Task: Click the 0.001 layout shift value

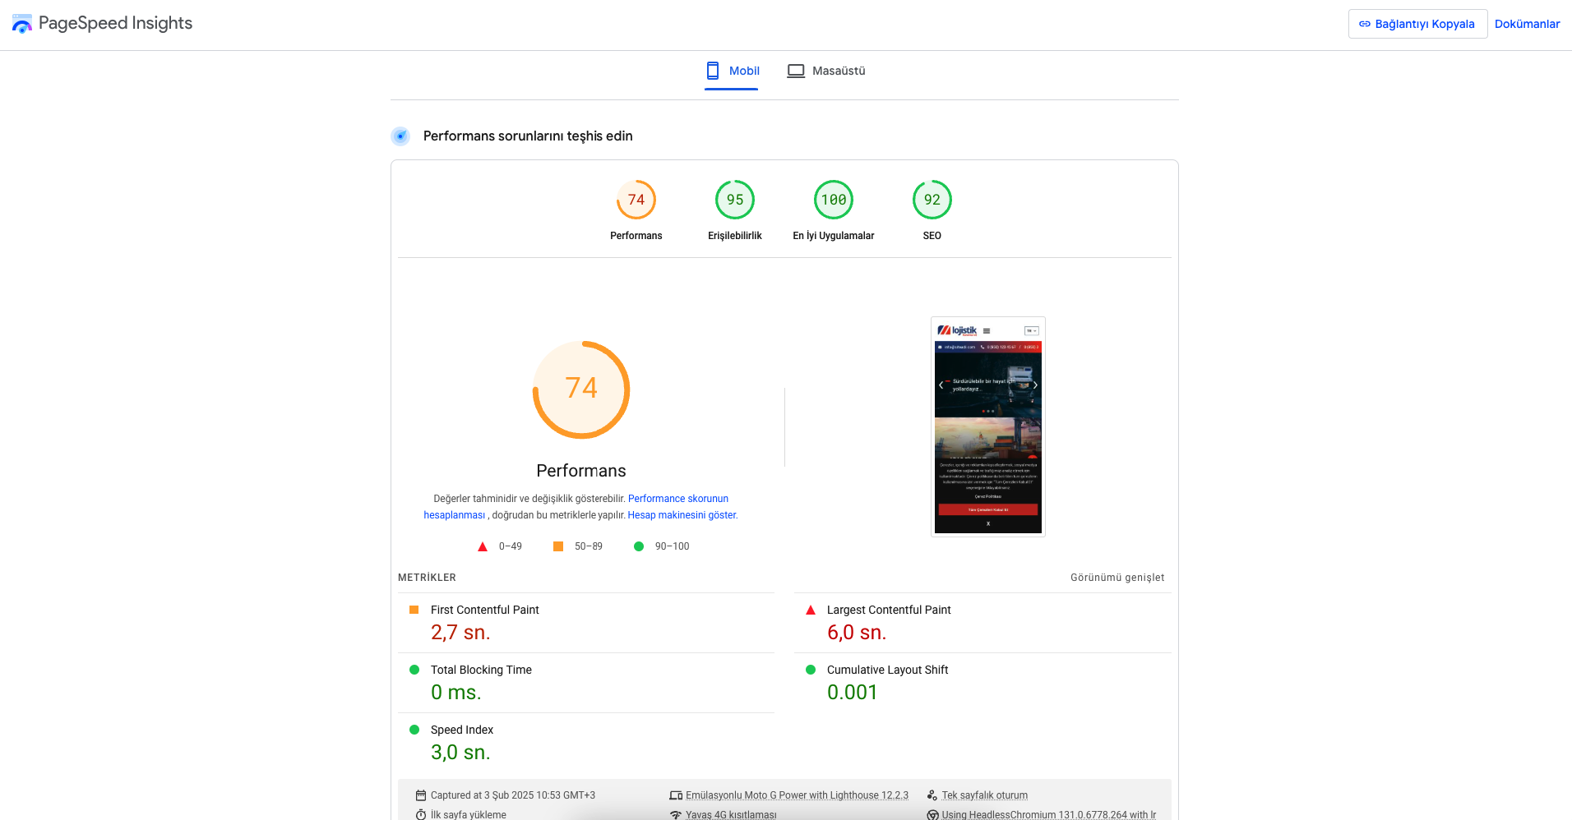Action: pyautogui.click(x=853, y=693)
